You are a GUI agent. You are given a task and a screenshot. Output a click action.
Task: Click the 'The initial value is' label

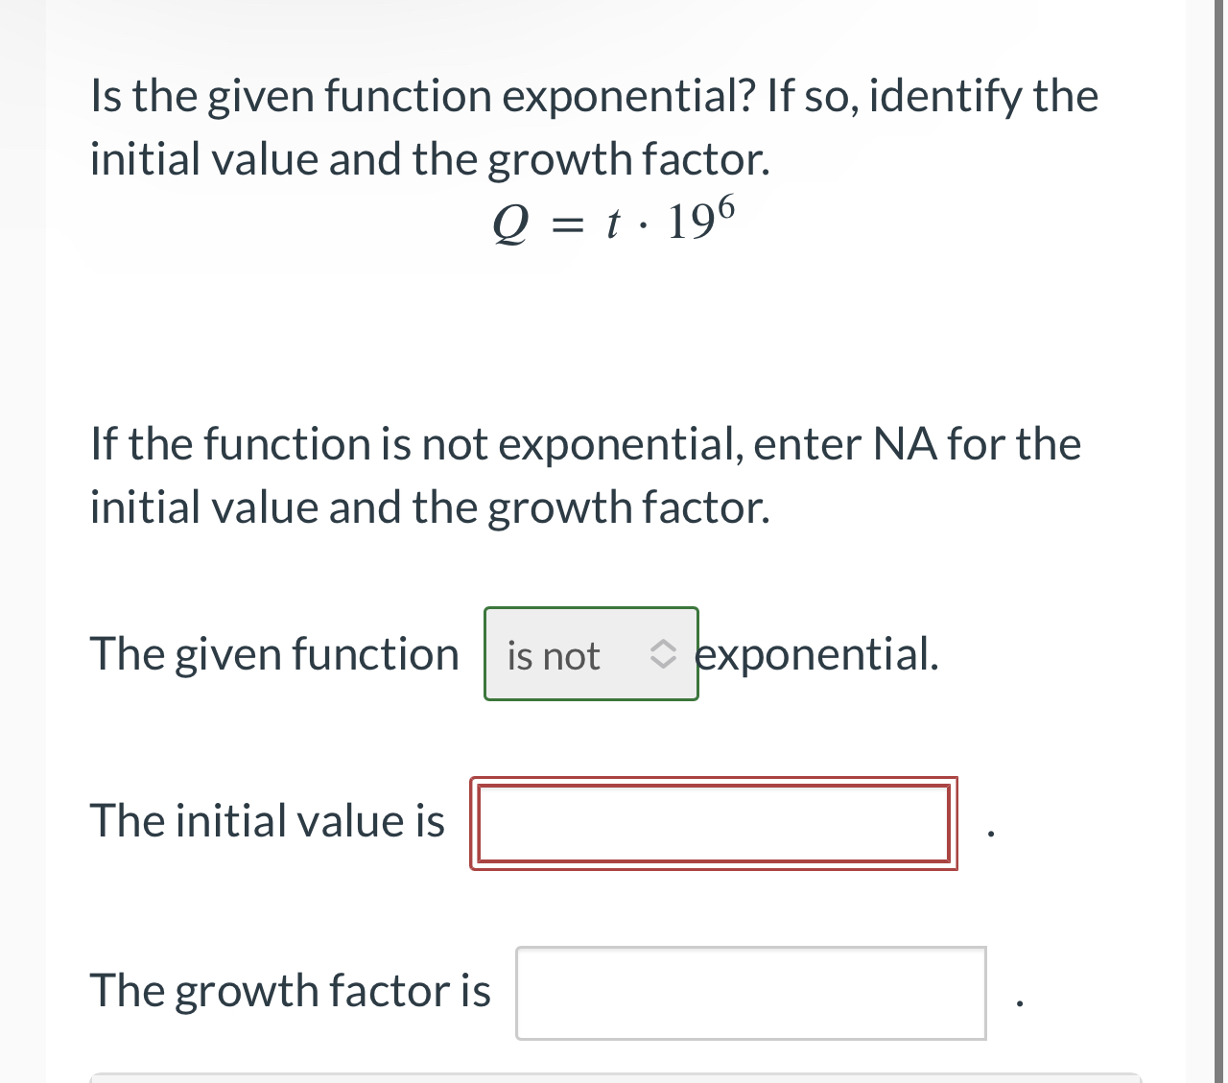[x=267, y=822]
